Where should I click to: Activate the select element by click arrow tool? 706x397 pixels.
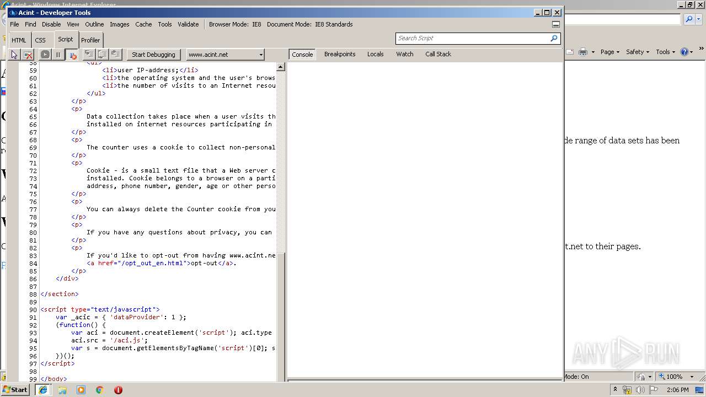(14, 55)
